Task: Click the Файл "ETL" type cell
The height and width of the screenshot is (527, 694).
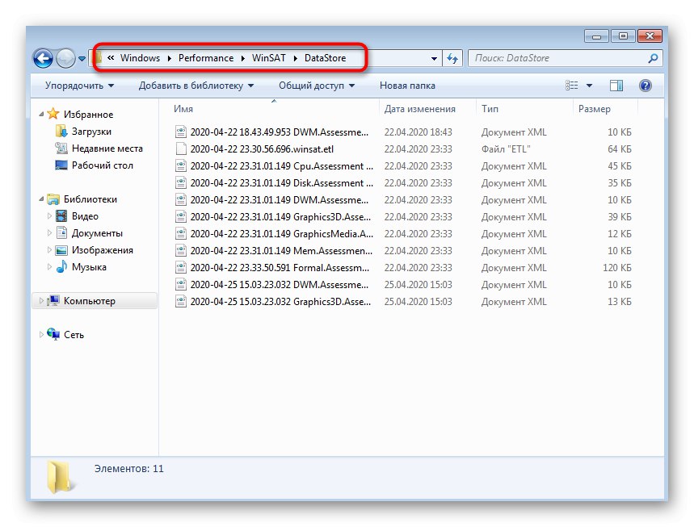Action: pyautogui.click(x=506, y=149)
